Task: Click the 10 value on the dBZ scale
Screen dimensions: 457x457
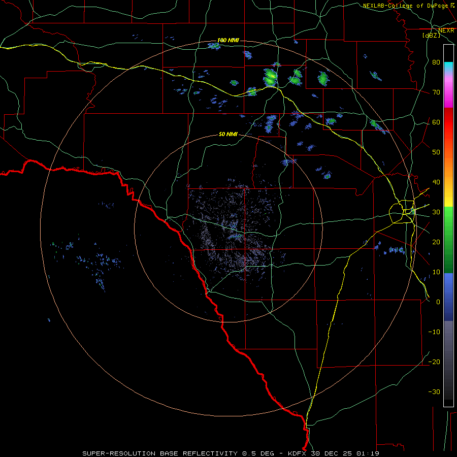Action: pos(436,272)
